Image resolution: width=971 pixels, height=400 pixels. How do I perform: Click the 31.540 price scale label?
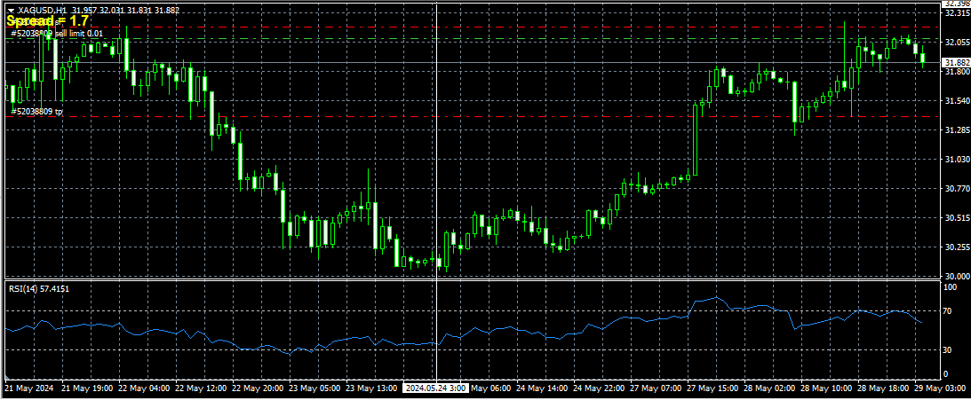(x=957, y=101)
